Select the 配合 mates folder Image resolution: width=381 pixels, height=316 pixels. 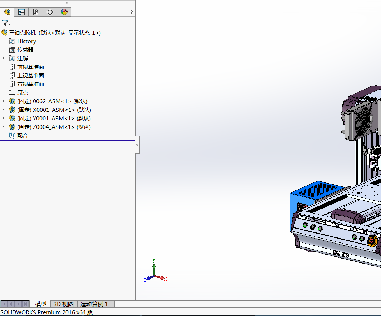pyautogui.click(x=23, y=135)
